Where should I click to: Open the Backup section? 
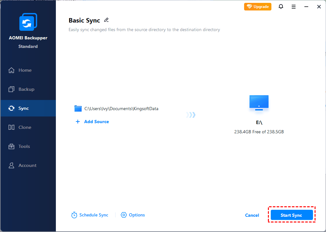[28, 89]
